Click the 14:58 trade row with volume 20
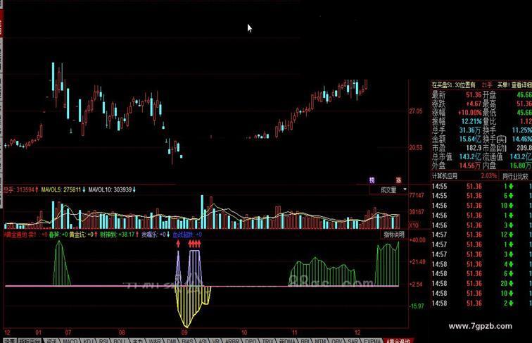 coord(481,284)
